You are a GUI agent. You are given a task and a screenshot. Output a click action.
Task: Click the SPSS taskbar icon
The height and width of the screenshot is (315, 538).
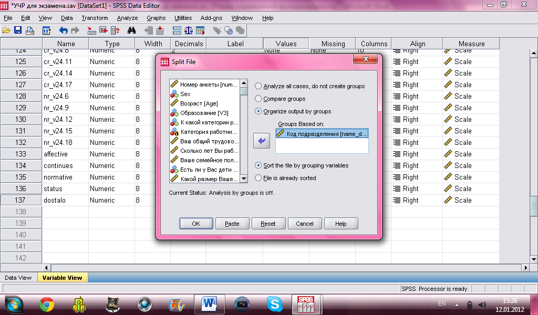(305, 304)
